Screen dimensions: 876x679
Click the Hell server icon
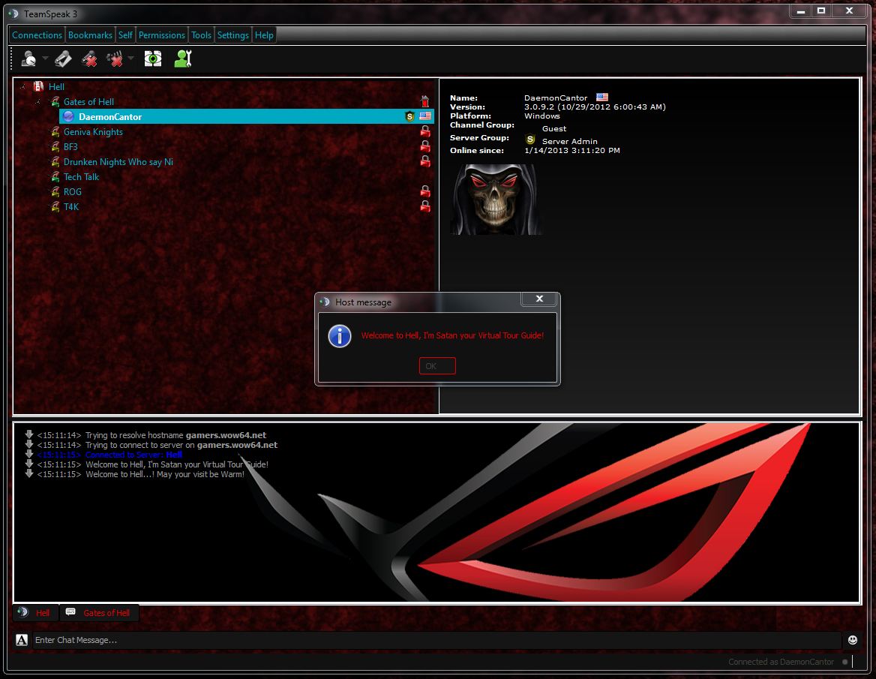(38, 86)
